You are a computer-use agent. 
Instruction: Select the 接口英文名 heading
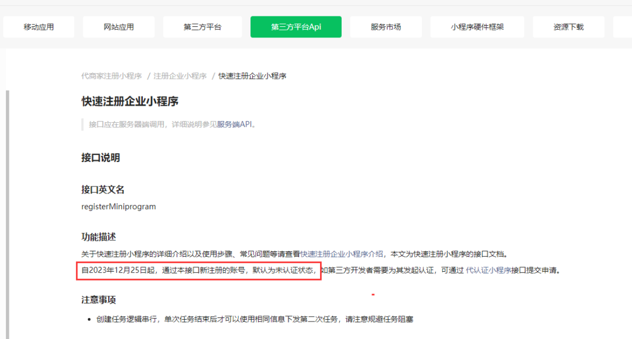tap(102, 190)
